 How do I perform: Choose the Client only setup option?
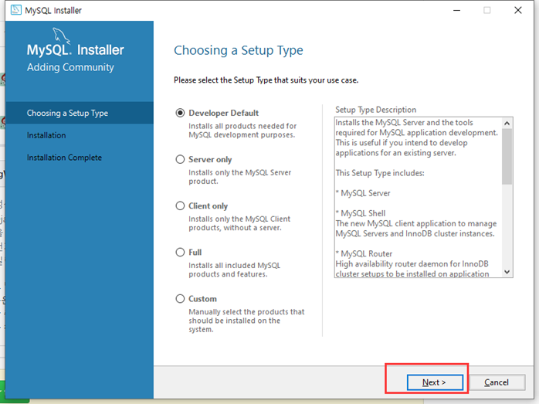(x=180, y=205)
